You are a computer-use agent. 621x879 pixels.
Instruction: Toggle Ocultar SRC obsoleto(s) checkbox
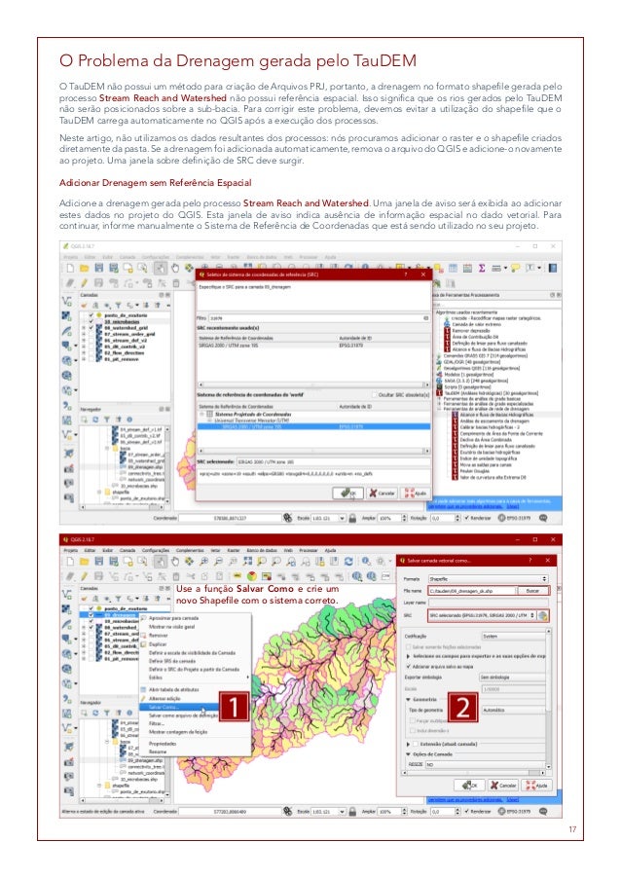coord(373,394)
